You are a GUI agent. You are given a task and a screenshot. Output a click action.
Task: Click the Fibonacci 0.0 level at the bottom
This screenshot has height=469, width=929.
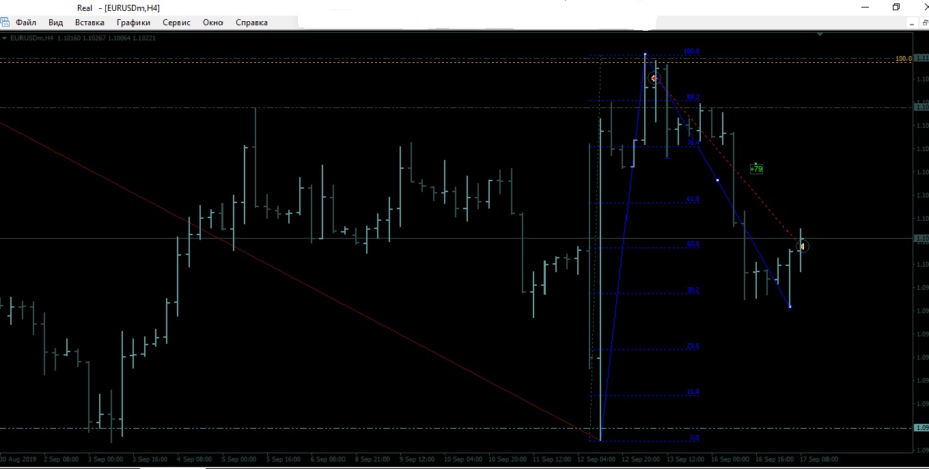click(694, 438)
